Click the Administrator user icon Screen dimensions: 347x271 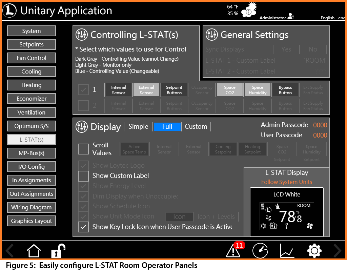(290, 16)
